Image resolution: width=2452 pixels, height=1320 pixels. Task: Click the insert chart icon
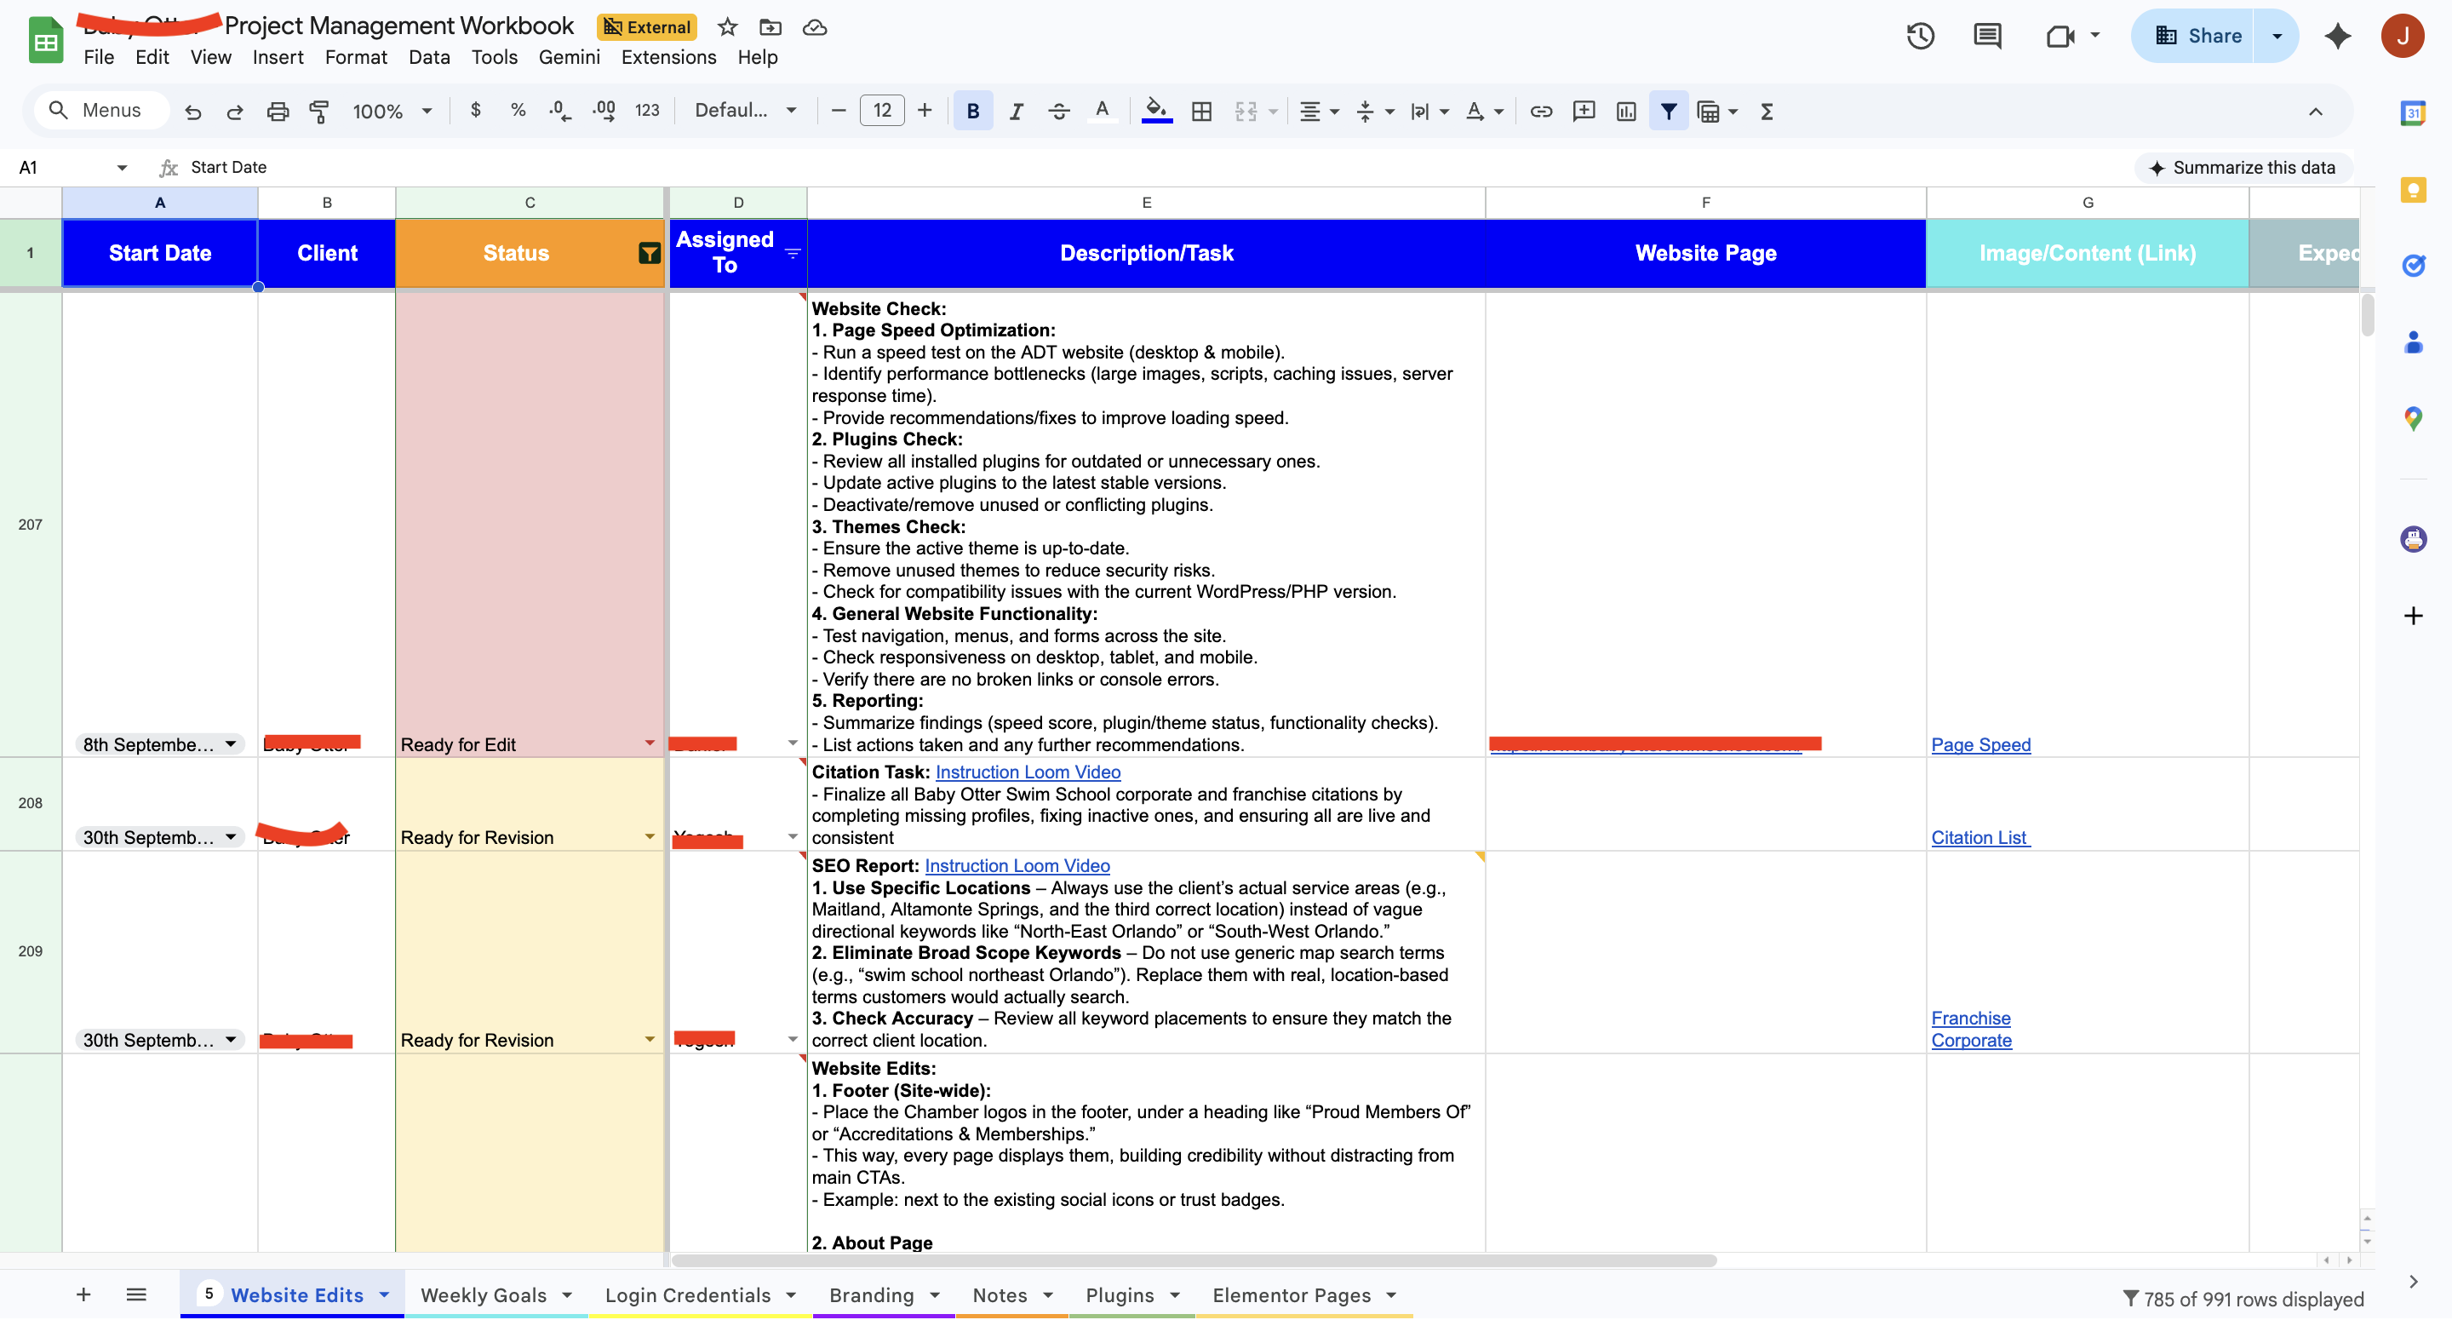point(1626,112)
